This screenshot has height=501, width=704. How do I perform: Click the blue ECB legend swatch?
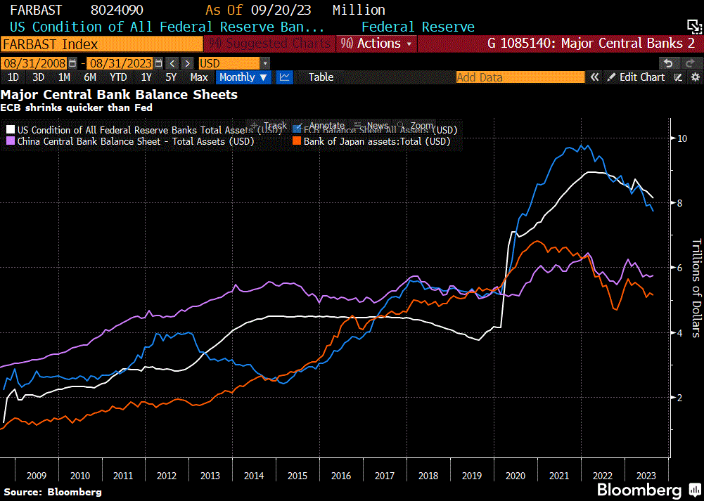(x=296, y=130)
